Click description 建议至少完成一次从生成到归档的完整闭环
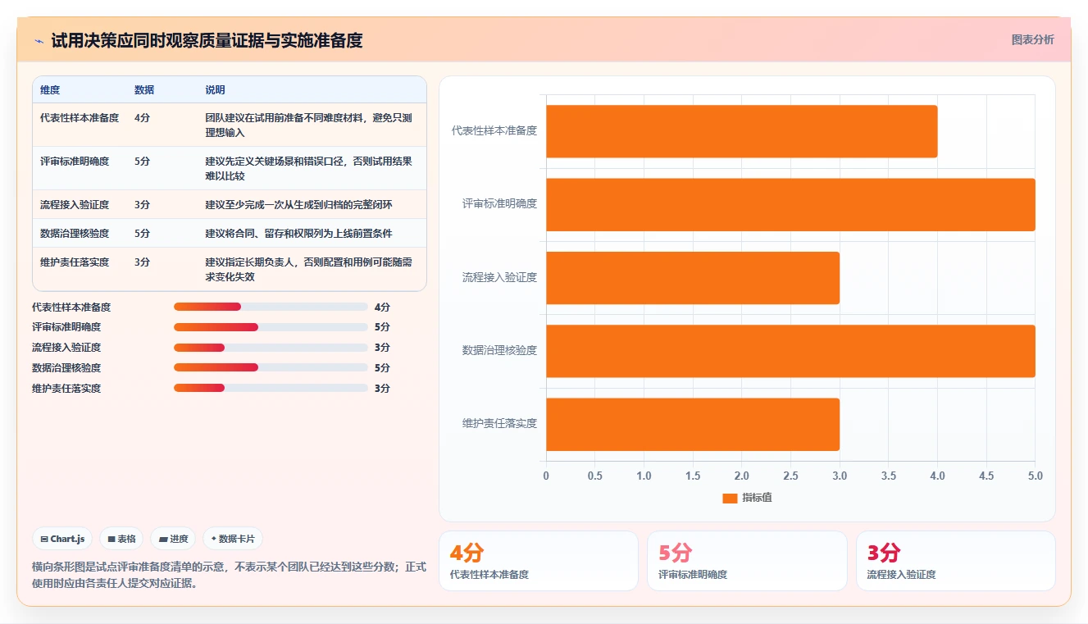The image size is (1088, 624). coord(298,205)
